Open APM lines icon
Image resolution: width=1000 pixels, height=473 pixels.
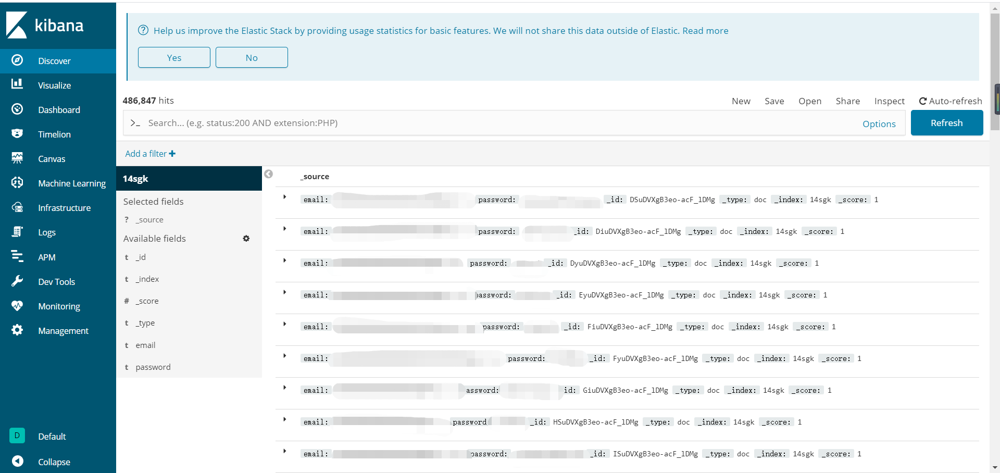(17, 257)
